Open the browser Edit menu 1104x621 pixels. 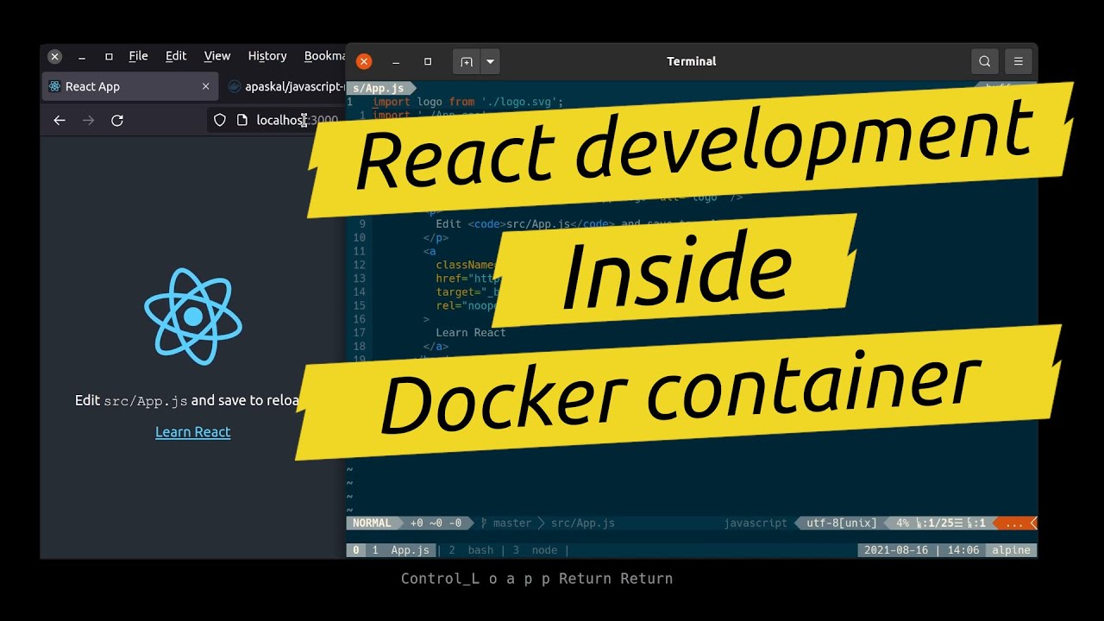(176, 56)
